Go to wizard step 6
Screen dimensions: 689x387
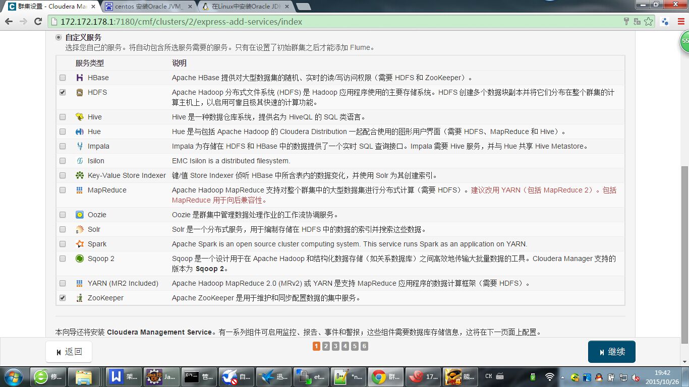(x=364, y=346)
